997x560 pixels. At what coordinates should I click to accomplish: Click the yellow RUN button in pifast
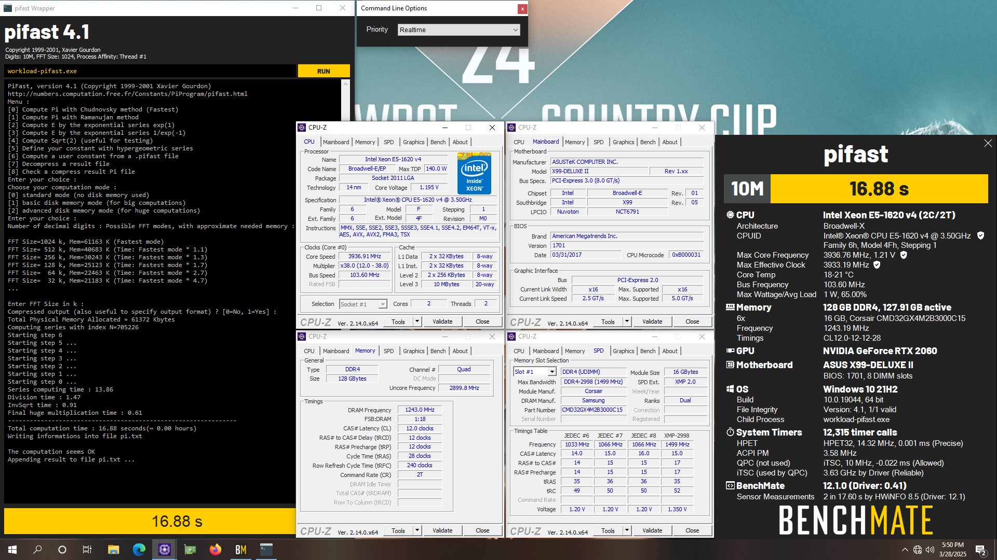pyautogui.click(x=324, y=71)
